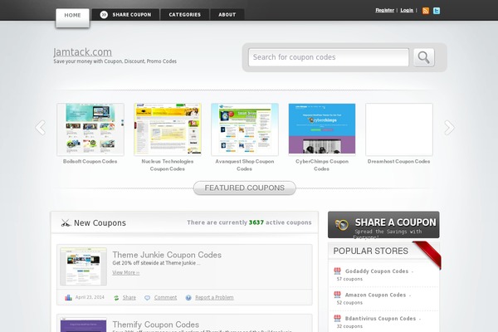
Task: Open Boilsoft Coupon Codes thumbnail
Action: tap(90, 129)
